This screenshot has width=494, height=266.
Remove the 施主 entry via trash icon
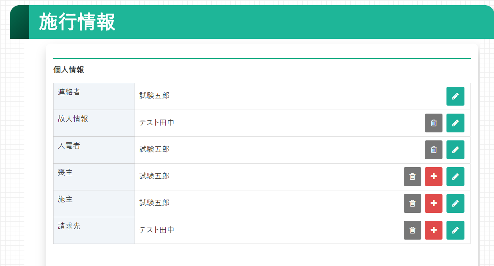coord(413,204)
